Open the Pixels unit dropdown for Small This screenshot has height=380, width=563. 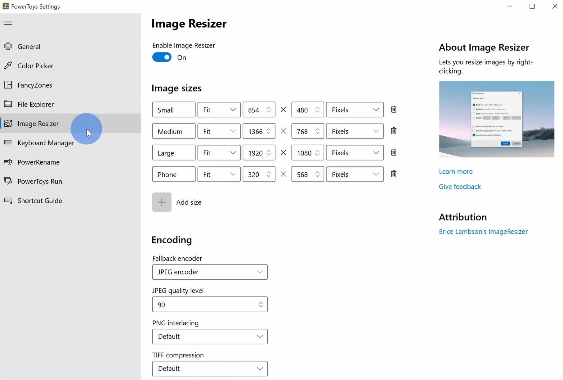pyautogui.click(x=355, y=110)
